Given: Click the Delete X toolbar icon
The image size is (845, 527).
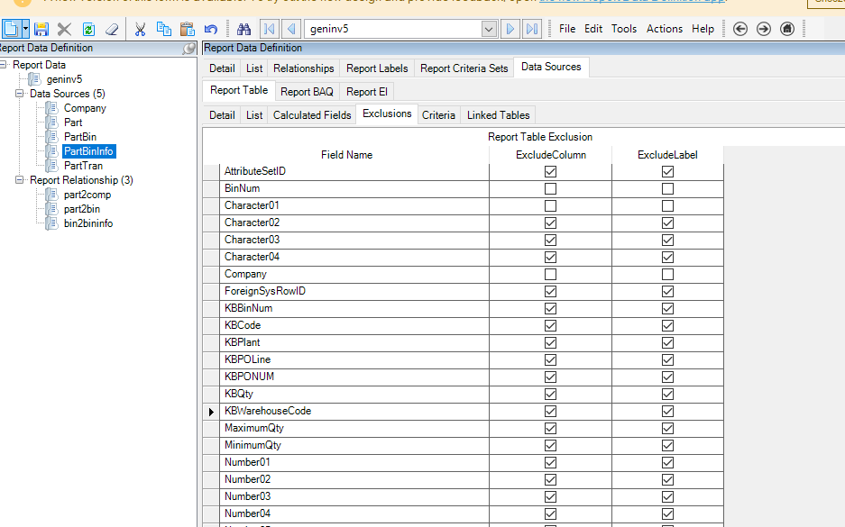Looking at the screenshot, I should tap(64, 29).
